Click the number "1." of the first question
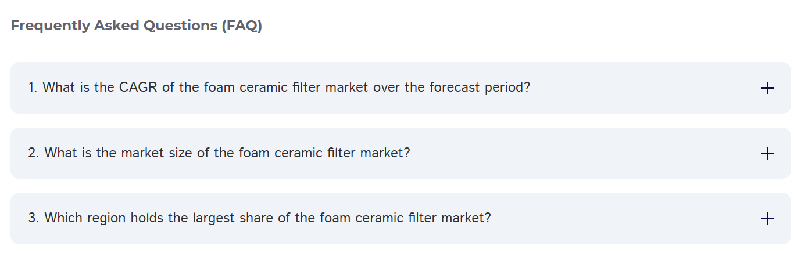Viewport: 801px width, 260px height. 33,88
